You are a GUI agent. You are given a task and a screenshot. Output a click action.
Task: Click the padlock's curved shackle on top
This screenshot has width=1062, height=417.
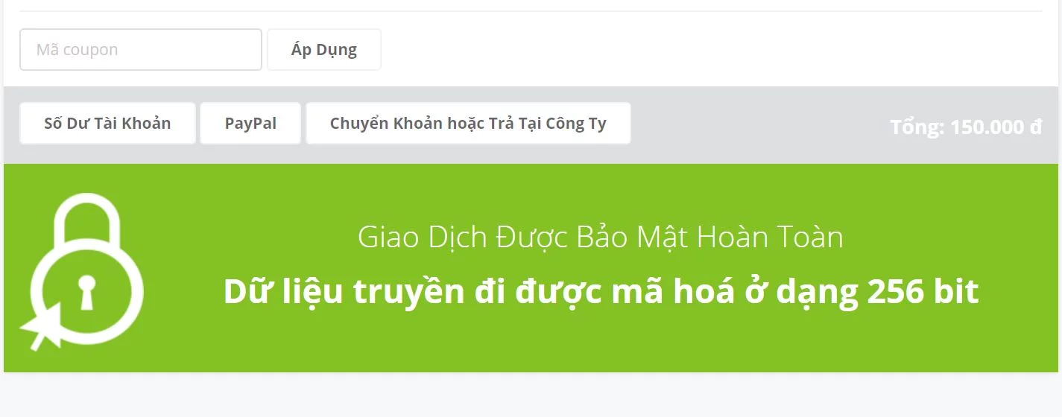(x=88, y=220)
